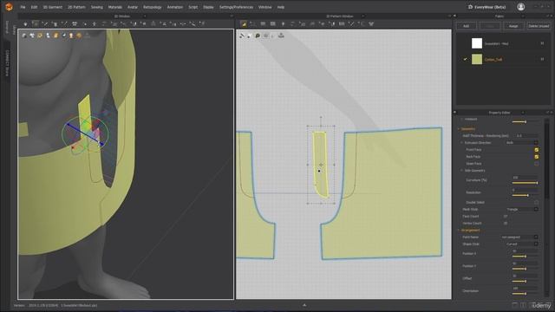The width and height of the screenshot is (555, 312).
Task: Collapse the Property Editor panel arrow
Action: pos(454,113)
